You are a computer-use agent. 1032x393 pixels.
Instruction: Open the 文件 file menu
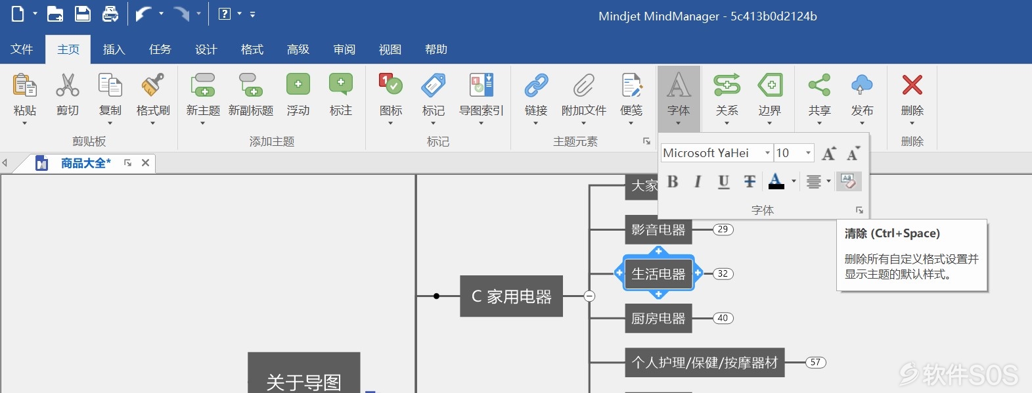[x=22, y=49]
